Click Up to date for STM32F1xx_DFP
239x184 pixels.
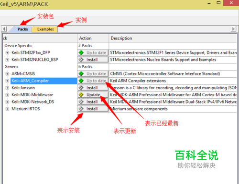(93, 52)
